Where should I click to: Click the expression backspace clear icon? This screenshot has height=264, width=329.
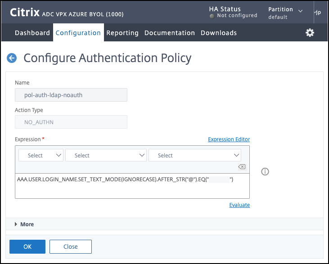point(242,167)
